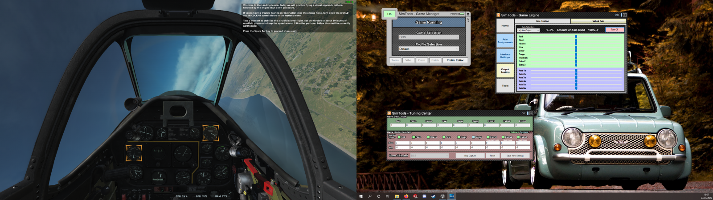Switch to DCS taskbar icon
The image size is (713, 200).
[452, 196]
